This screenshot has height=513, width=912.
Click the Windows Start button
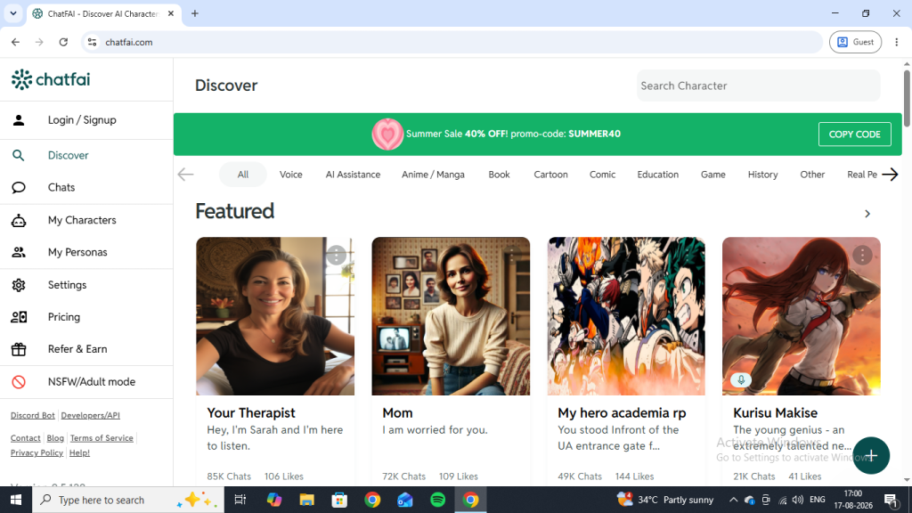click(16, 500)
